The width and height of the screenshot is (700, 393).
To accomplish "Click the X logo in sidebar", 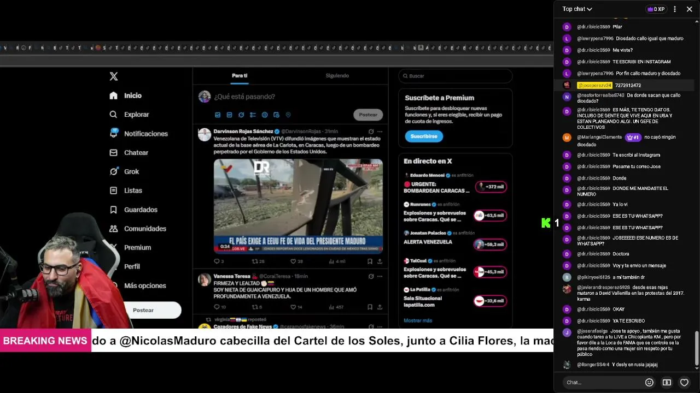I will [114, 76].
